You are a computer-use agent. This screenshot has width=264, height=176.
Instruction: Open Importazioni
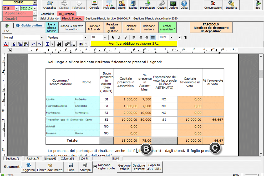(x=148, y=5)
